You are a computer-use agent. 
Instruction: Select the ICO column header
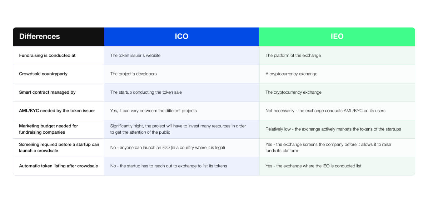tap(182, 37)
